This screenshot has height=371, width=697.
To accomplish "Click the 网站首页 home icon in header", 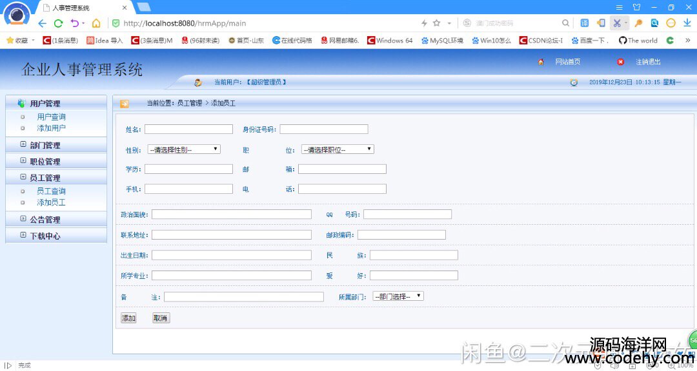I will [541, 62].
